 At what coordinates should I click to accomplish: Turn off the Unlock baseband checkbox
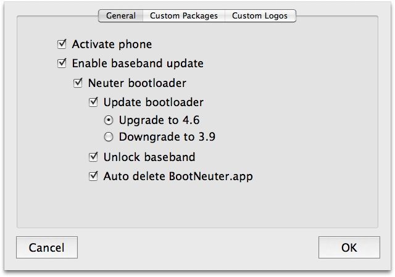(x=94, y=157)
